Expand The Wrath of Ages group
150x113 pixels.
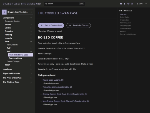pos(17,82)
